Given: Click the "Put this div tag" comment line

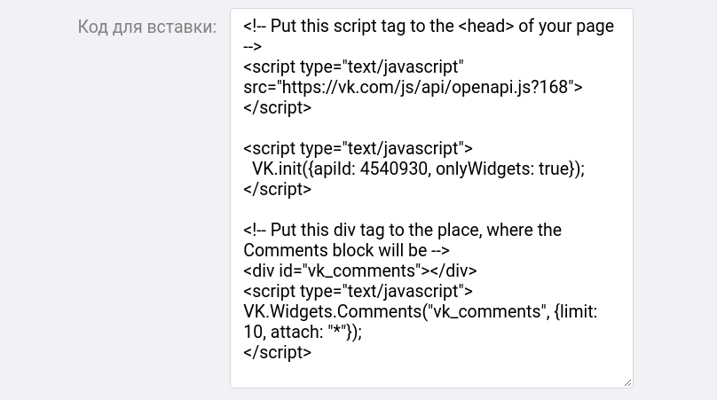Looking at the screenshot, I should tap(402, 230).
